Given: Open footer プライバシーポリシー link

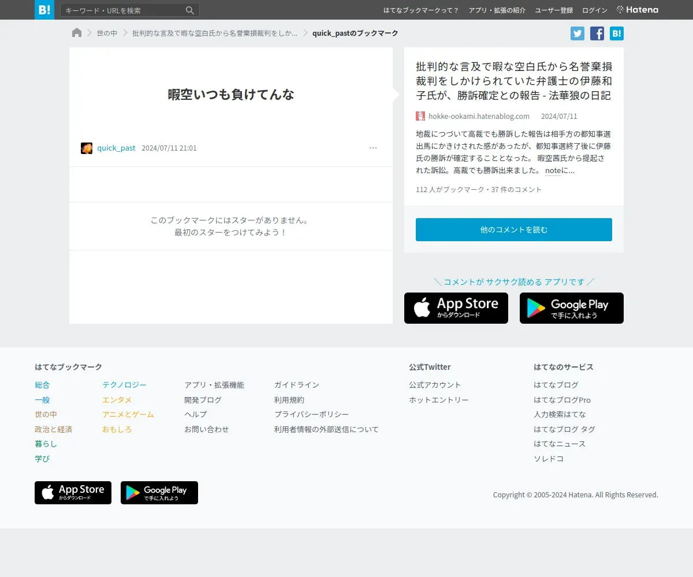Looking at the screenshot, I should [312, 414].
